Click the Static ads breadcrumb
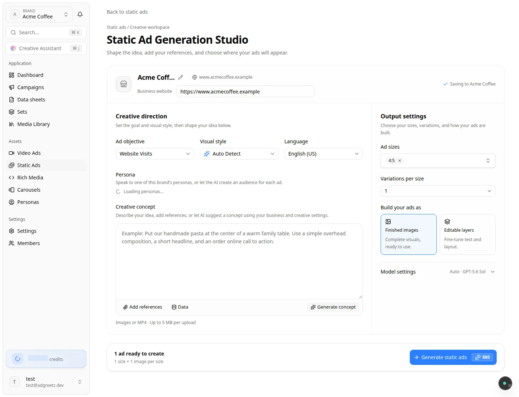The height and width of the screenshot is (397, 519). coord(116,27)
